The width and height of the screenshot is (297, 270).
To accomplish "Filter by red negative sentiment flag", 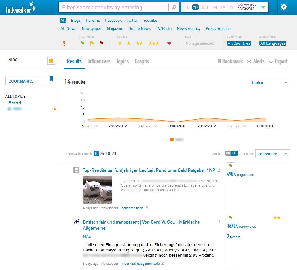I will coord(102,43).
